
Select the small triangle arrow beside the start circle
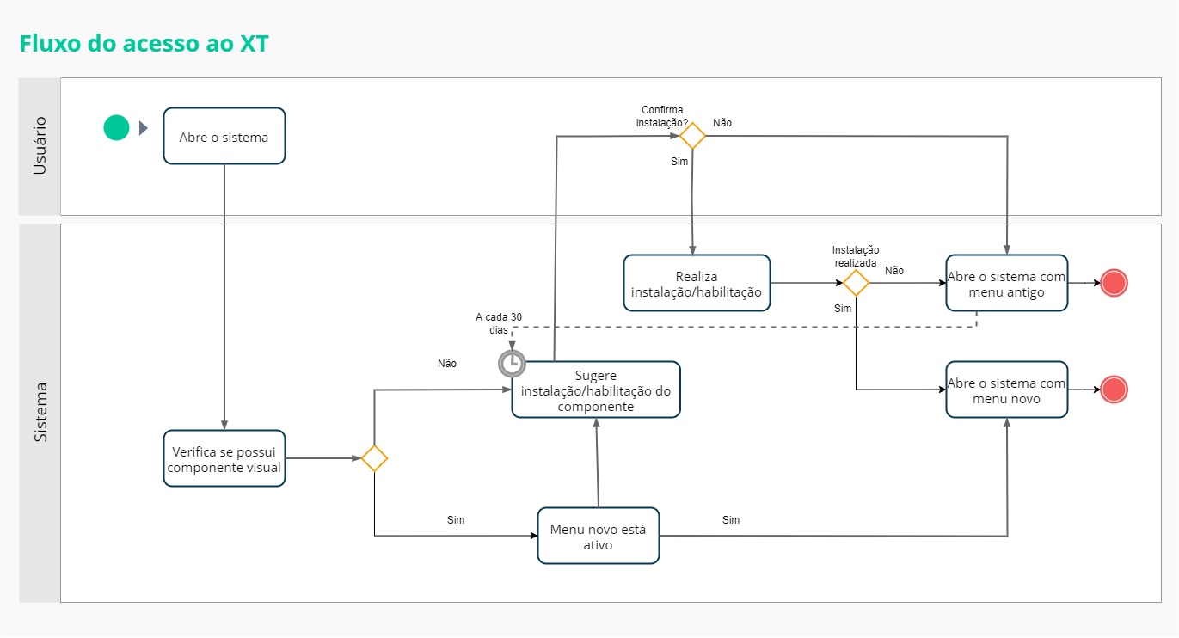pos(144,128)
